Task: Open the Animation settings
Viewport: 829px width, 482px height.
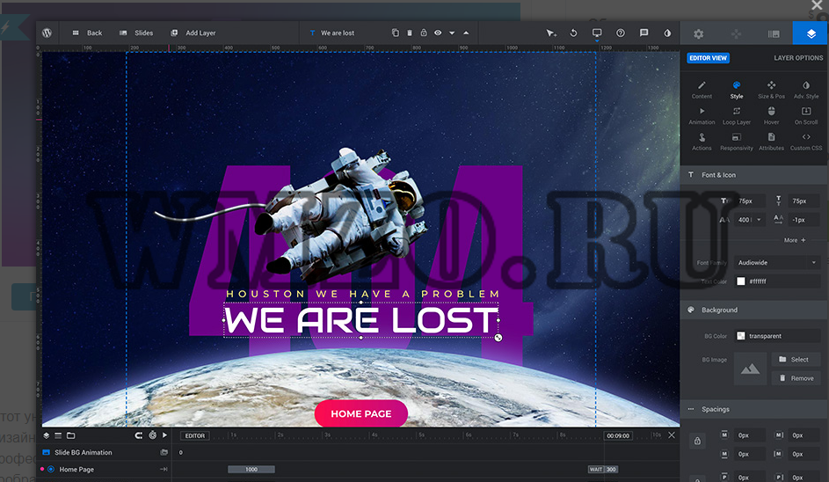Action: (x=702, y=116)
